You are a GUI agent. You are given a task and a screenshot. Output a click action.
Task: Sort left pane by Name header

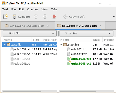(17, 40)
